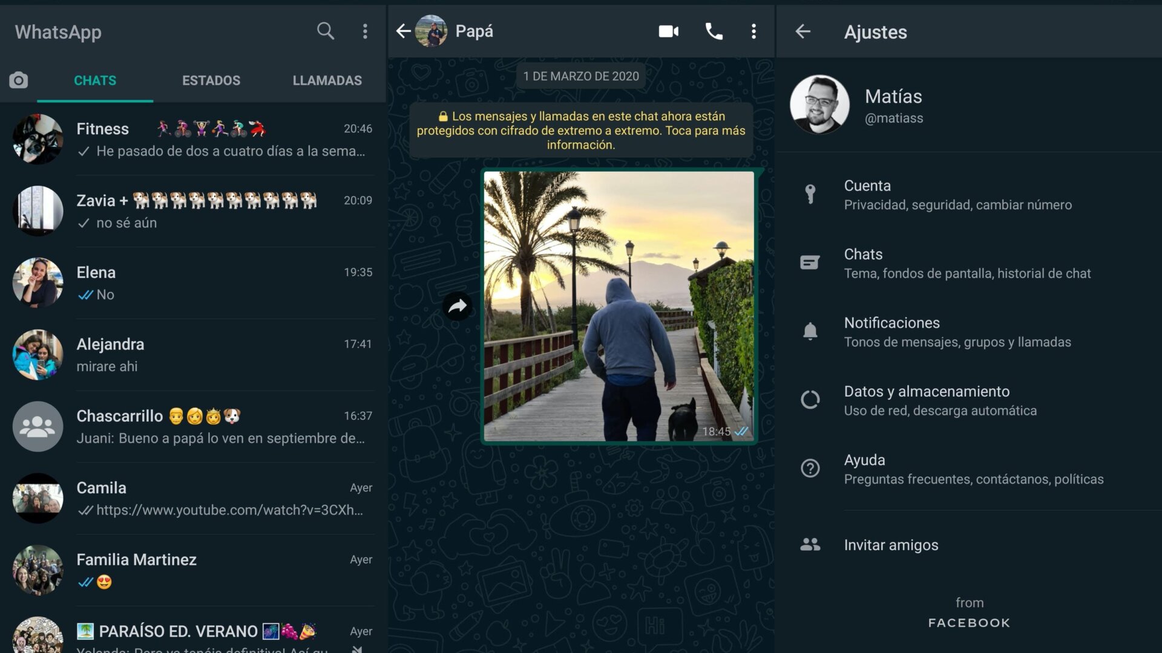
Task: Start a voice call with Papá
Action: (714, 31)
